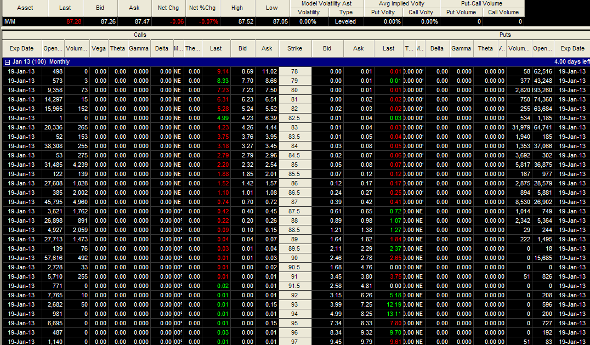Viewport: 590px width, 345px height.
Task: Click put ask 4.76 at strike 90.5
Action: tap(366, 268)
